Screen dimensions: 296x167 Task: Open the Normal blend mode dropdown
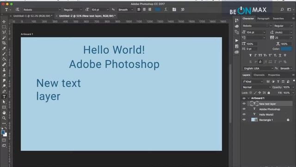point(256,87)
